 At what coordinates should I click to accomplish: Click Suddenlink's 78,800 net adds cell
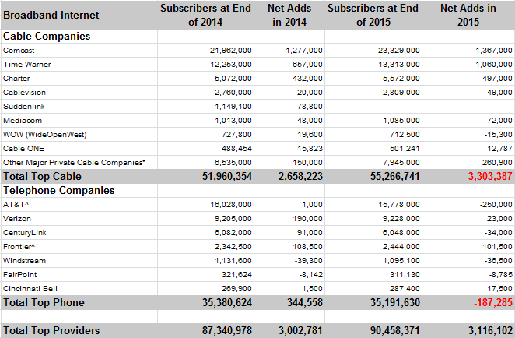pyautogui.click(x=310, y=107)
